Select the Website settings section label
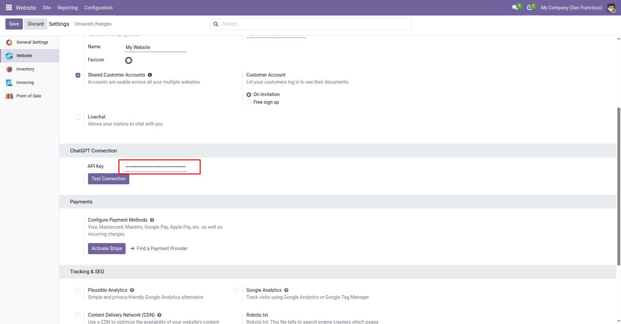Viewport: 621px width, 324px height. click(x=24, y=56)
